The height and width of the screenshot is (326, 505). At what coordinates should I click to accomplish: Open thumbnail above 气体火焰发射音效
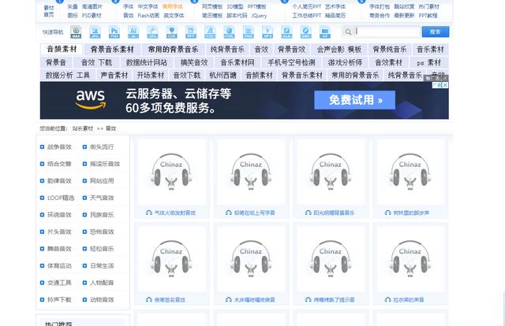click(171, 172)
